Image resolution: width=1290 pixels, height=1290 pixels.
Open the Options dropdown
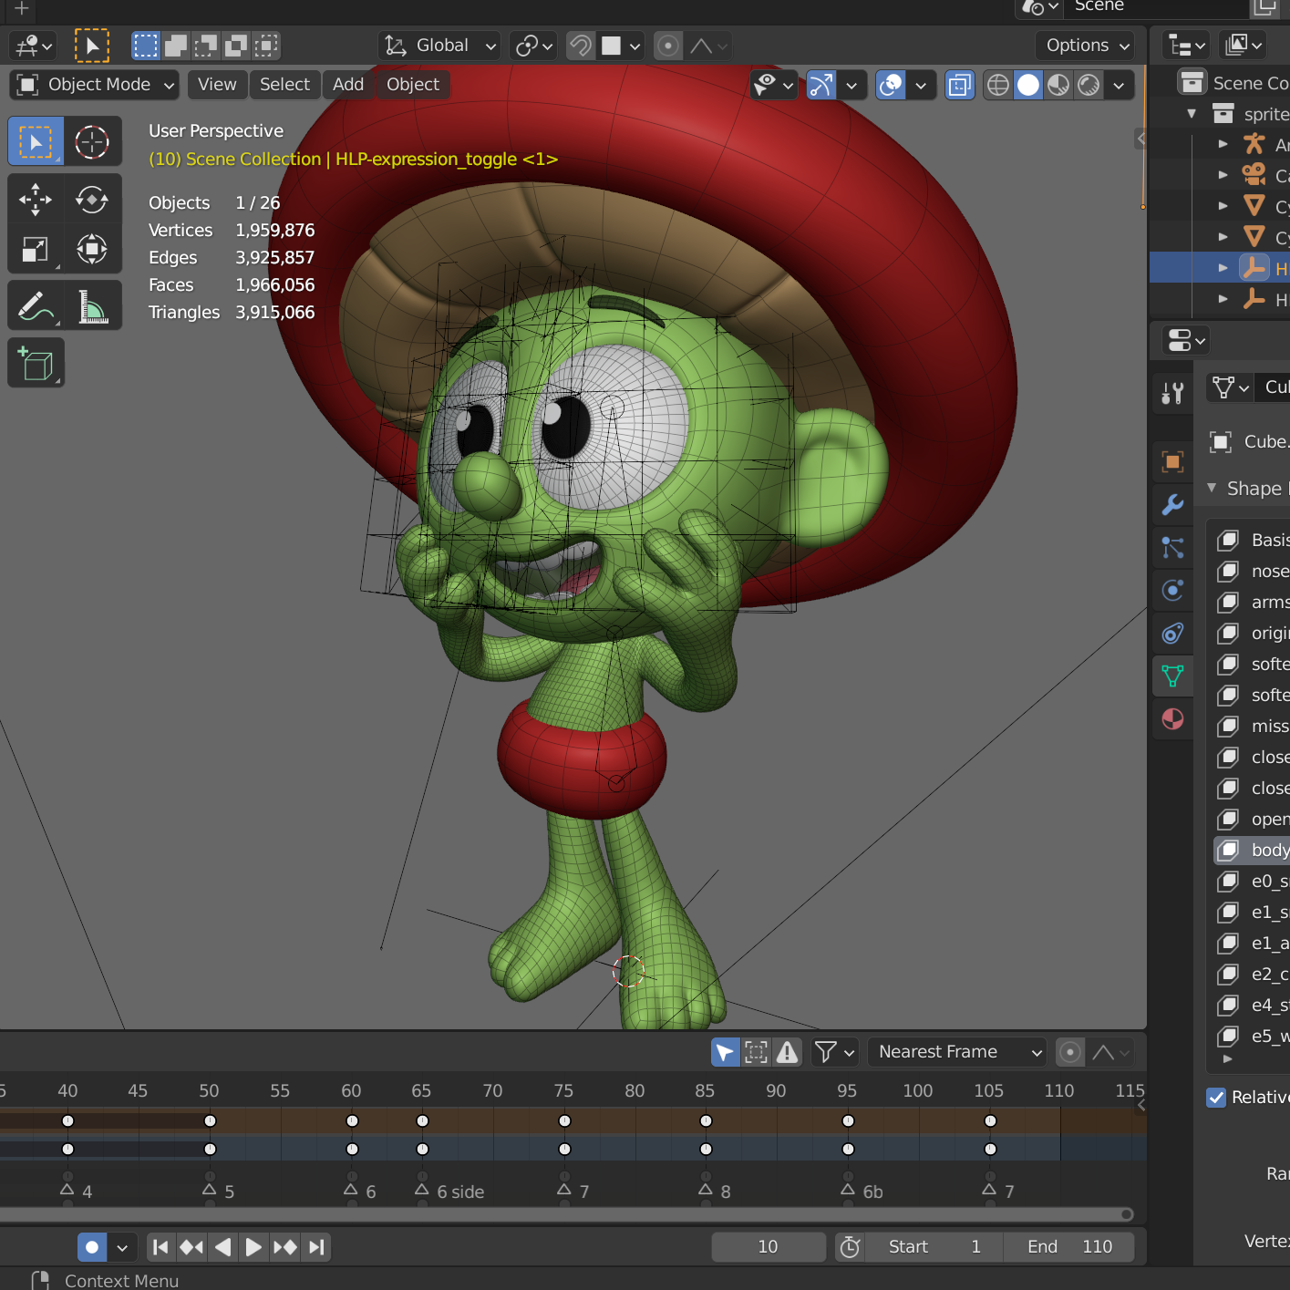[x=1087, y=46]
